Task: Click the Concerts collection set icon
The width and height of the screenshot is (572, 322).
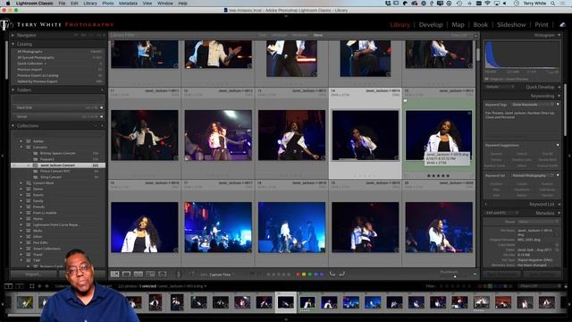Action: tap(29, 147)
